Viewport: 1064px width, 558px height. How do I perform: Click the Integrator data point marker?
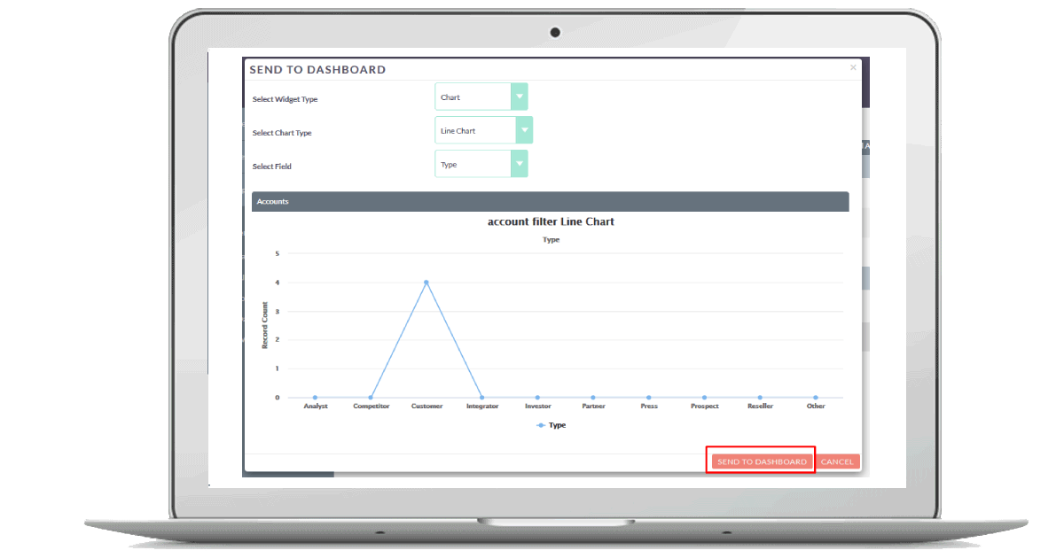(x=481, y=398)
